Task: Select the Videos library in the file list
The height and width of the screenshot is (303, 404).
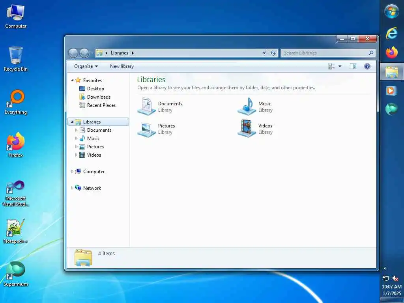Action: (255, 129)
